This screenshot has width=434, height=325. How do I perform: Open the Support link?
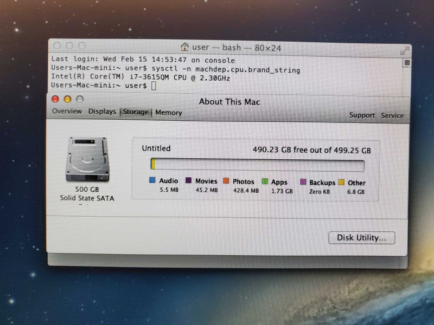coord(362,115)
